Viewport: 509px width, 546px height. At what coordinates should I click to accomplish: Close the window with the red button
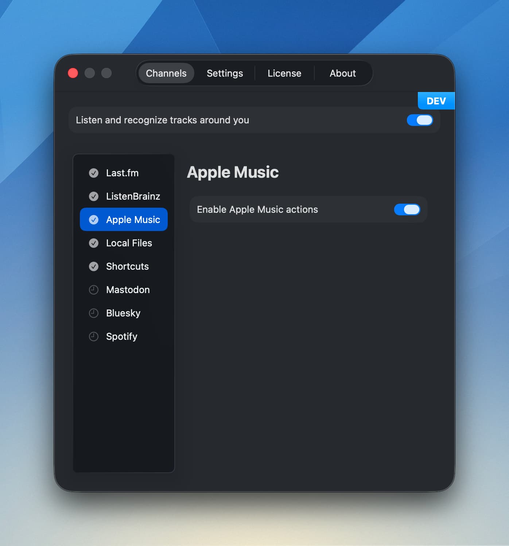tap(73, 73)
